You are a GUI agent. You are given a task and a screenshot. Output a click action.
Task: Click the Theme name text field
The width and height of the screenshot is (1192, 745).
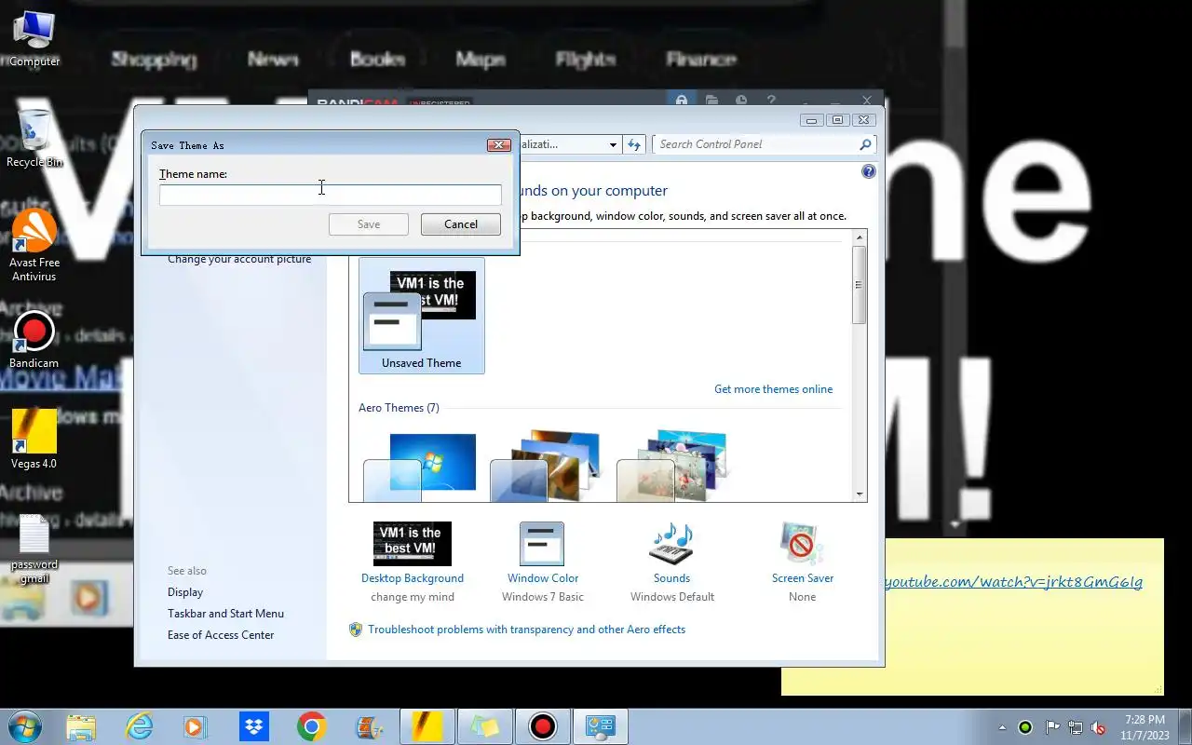(331, 195)
